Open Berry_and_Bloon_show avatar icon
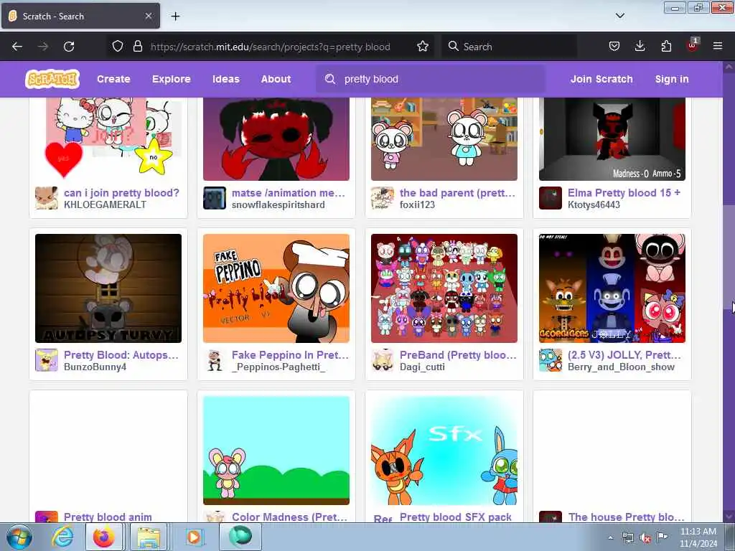The height and width of the screenshot is (551, 735). click(551, 360)
